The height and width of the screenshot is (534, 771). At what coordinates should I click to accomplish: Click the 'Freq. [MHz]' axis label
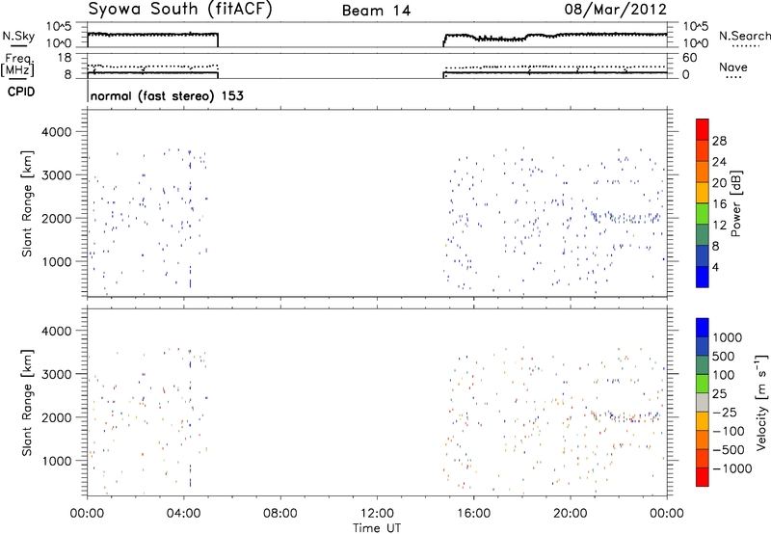17,65
